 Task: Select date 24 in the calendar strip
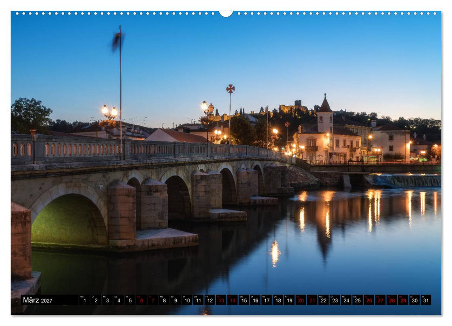point(346,300)
